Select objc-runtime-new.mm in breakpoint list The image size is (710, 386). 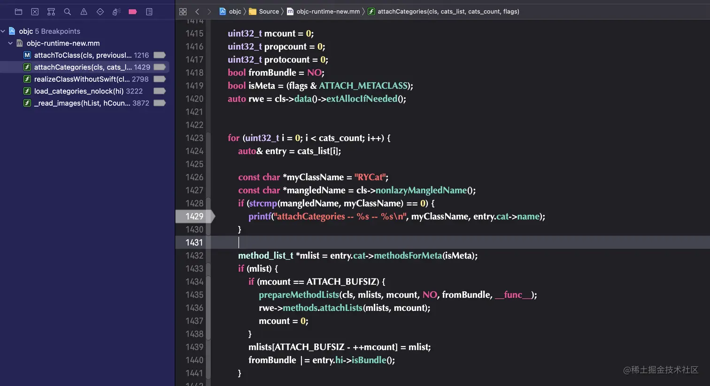63,43
